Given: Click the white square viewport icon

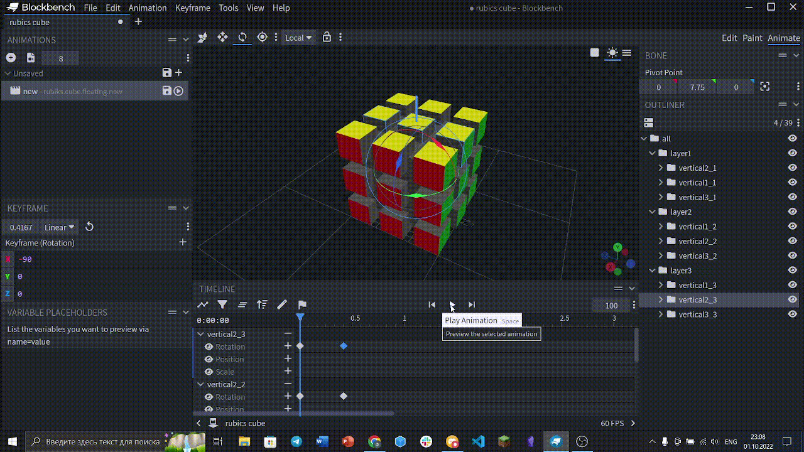Looking at the screenshot, I should tap(595, 53).
